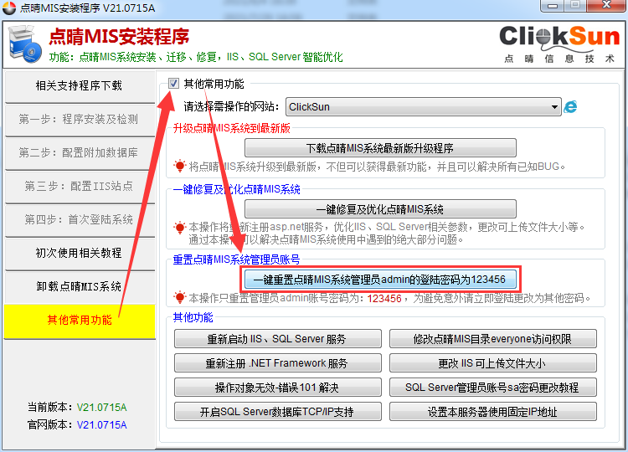Click the lightbulb icon beside the password-reset hint

[180, 298]
